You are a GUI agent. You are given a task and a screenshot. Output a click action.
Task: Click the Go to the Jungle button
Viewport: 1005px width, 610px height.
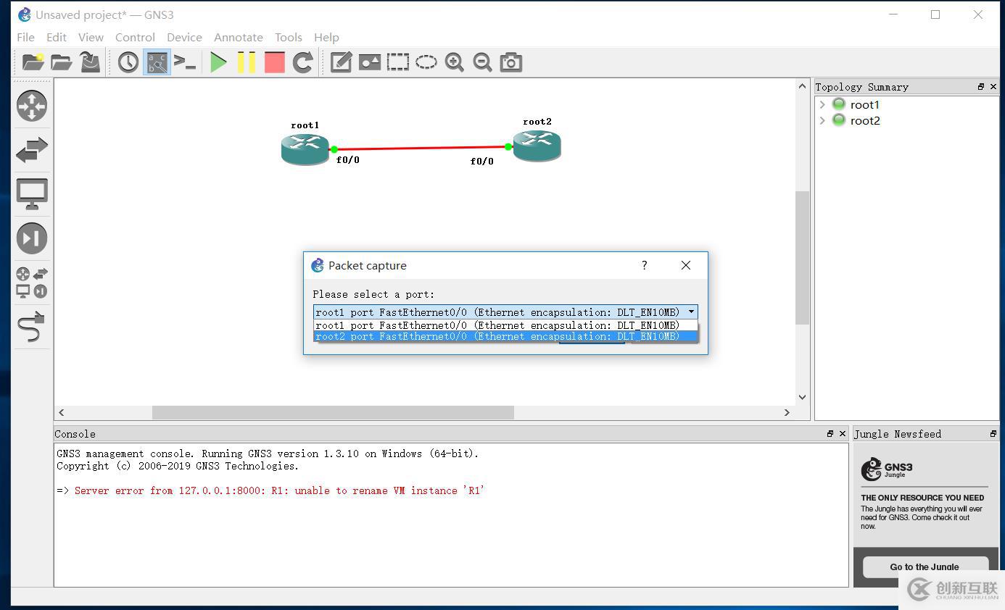(x=924, y=567)
